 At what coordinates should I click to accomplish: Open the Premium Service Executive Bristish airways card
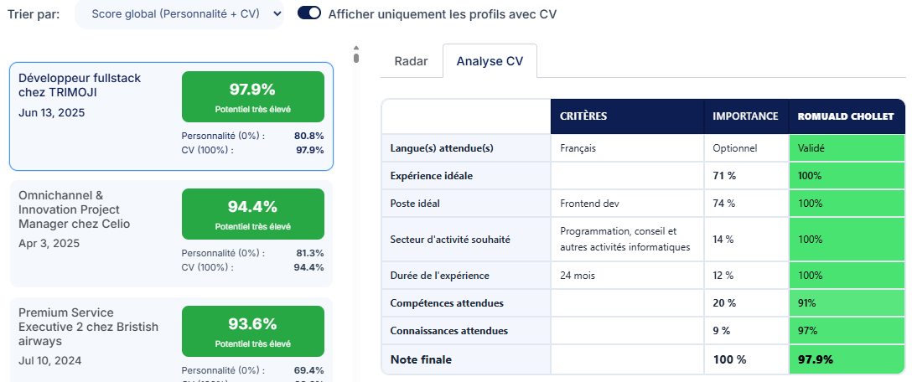click(x=172, y=339)
